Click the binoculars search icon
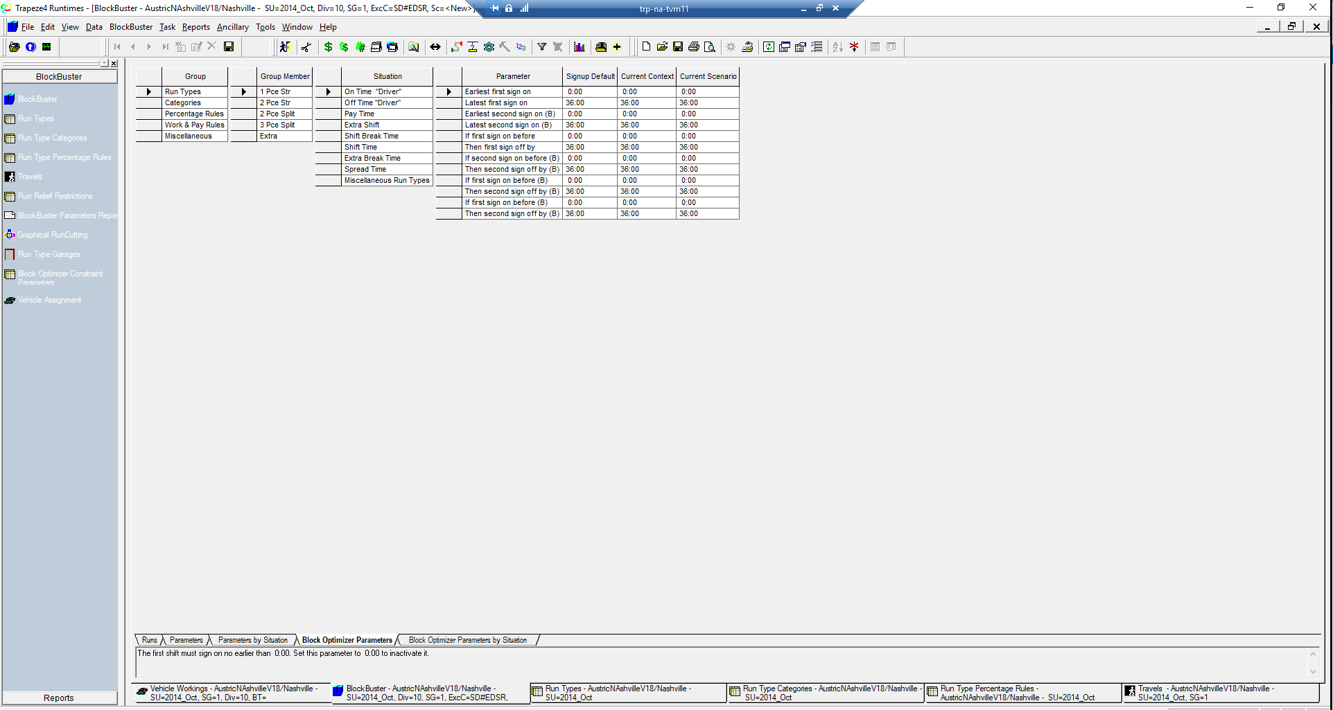The height and width of the screenshot is (710, 1333). point(414,46)
